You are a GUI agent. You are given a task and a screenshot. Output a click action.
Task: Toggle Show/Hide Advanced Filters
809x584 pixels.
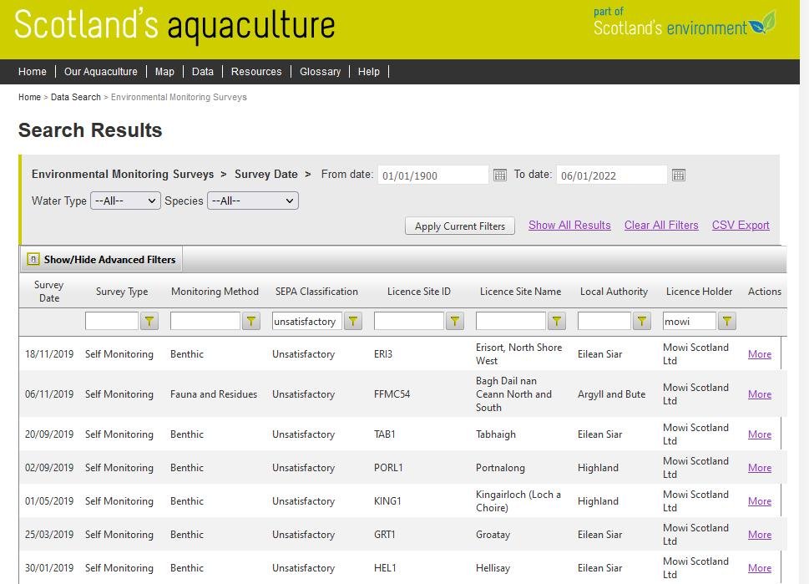(101, 260)
